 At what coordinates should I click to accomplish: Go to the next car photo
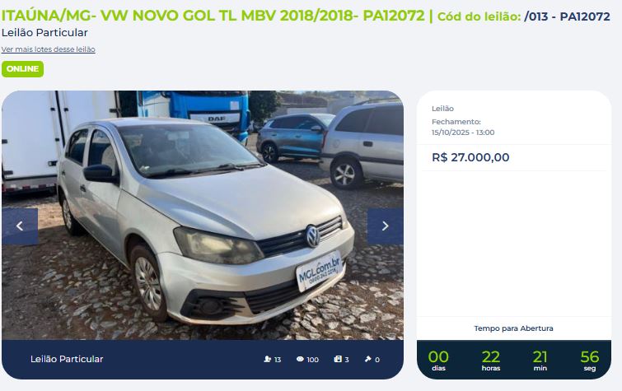tap(386, 226)
